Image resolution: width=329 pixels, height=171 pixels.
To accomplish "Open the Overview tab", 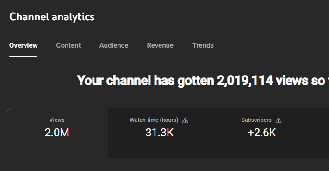I will 23,45.
